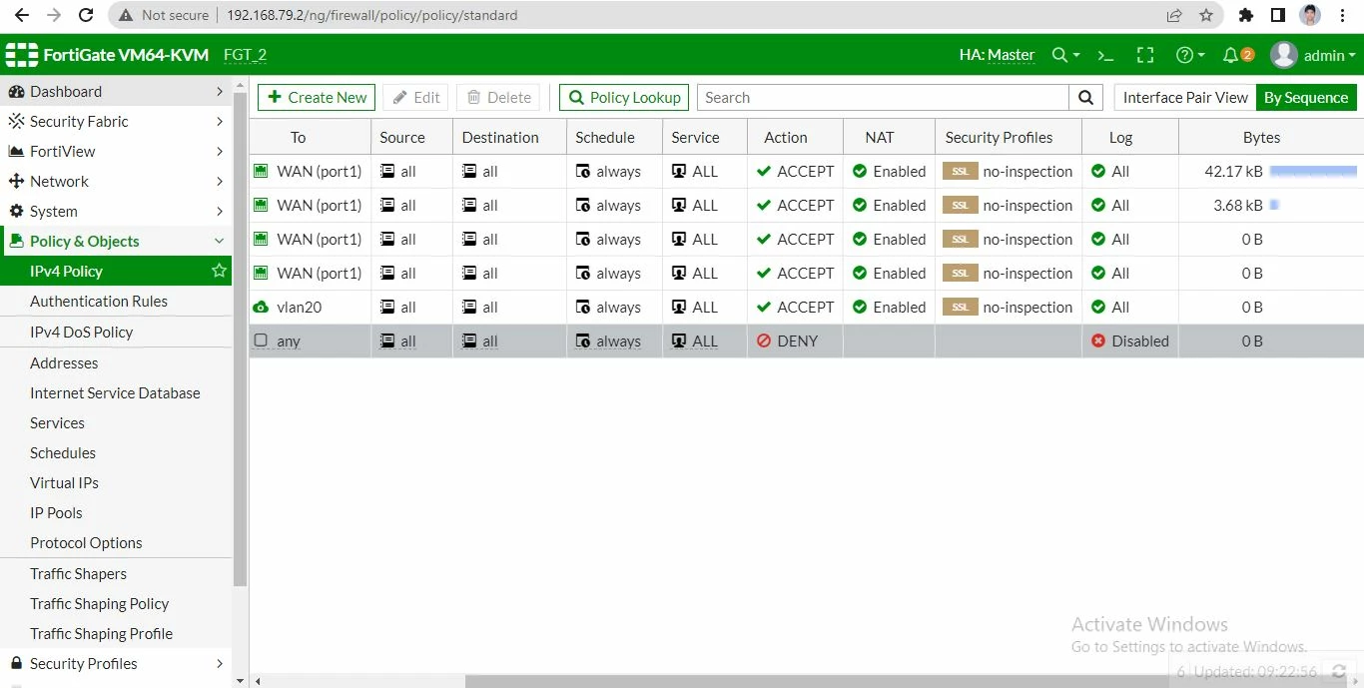Expand the Dashboard menu
The height and width of the screenshot is (688, 1364).
coord(116,91)
